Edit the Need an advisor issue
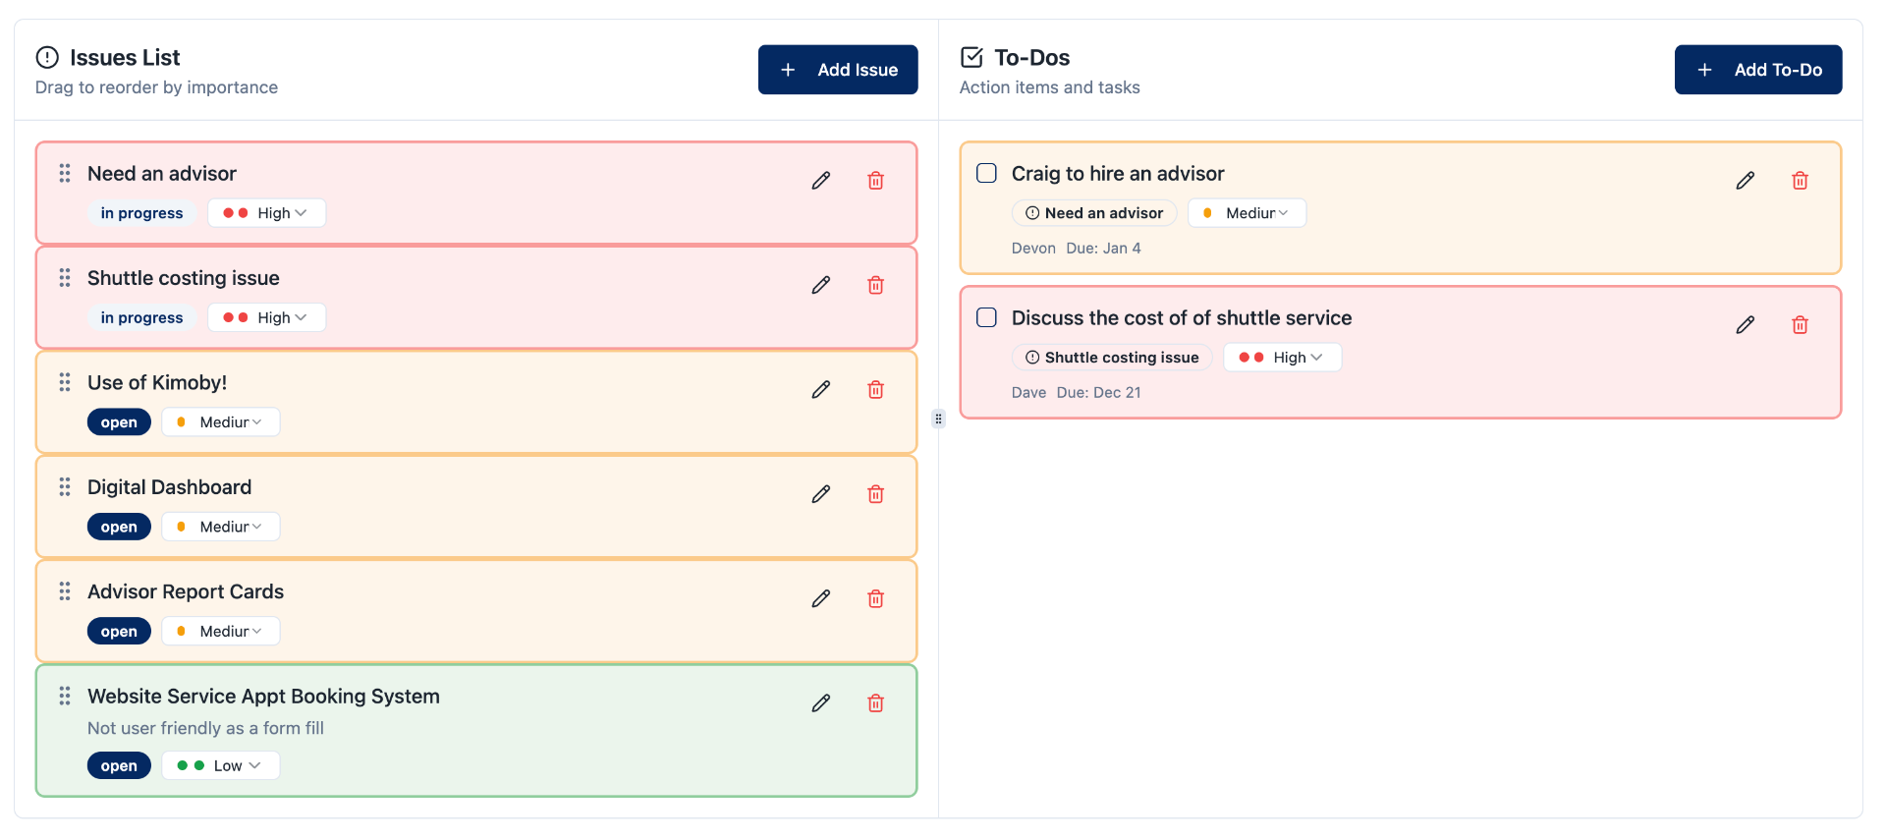 (821, 181)
